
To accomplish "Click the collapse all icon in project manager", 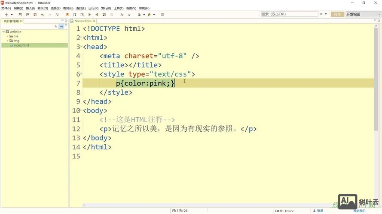I will click(x=56, y=26).
